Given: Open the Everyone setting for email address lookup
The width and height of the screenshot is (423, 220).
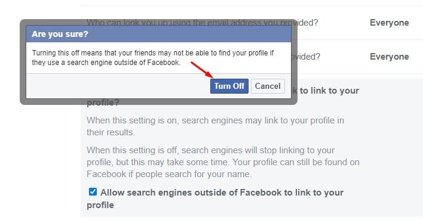Looking at the screenshot, I should tap(390, 23).
